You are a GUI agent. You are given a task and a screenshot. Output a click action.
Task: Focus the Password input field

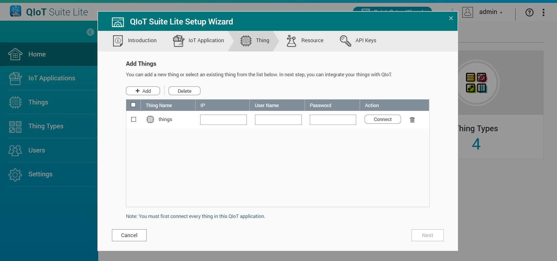[333, 120]
